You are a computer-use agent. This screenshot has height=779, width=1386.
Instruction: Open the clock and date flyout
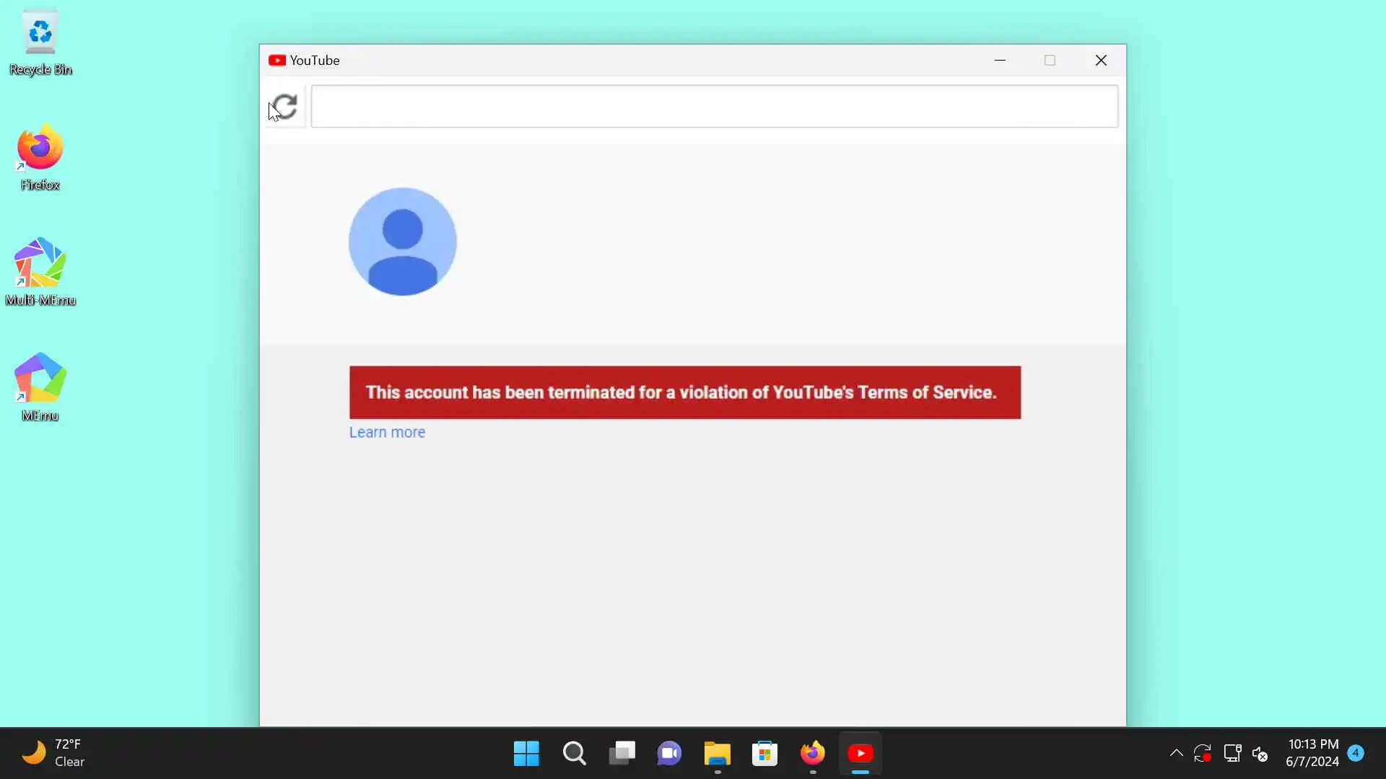[x=1312, y=753]
